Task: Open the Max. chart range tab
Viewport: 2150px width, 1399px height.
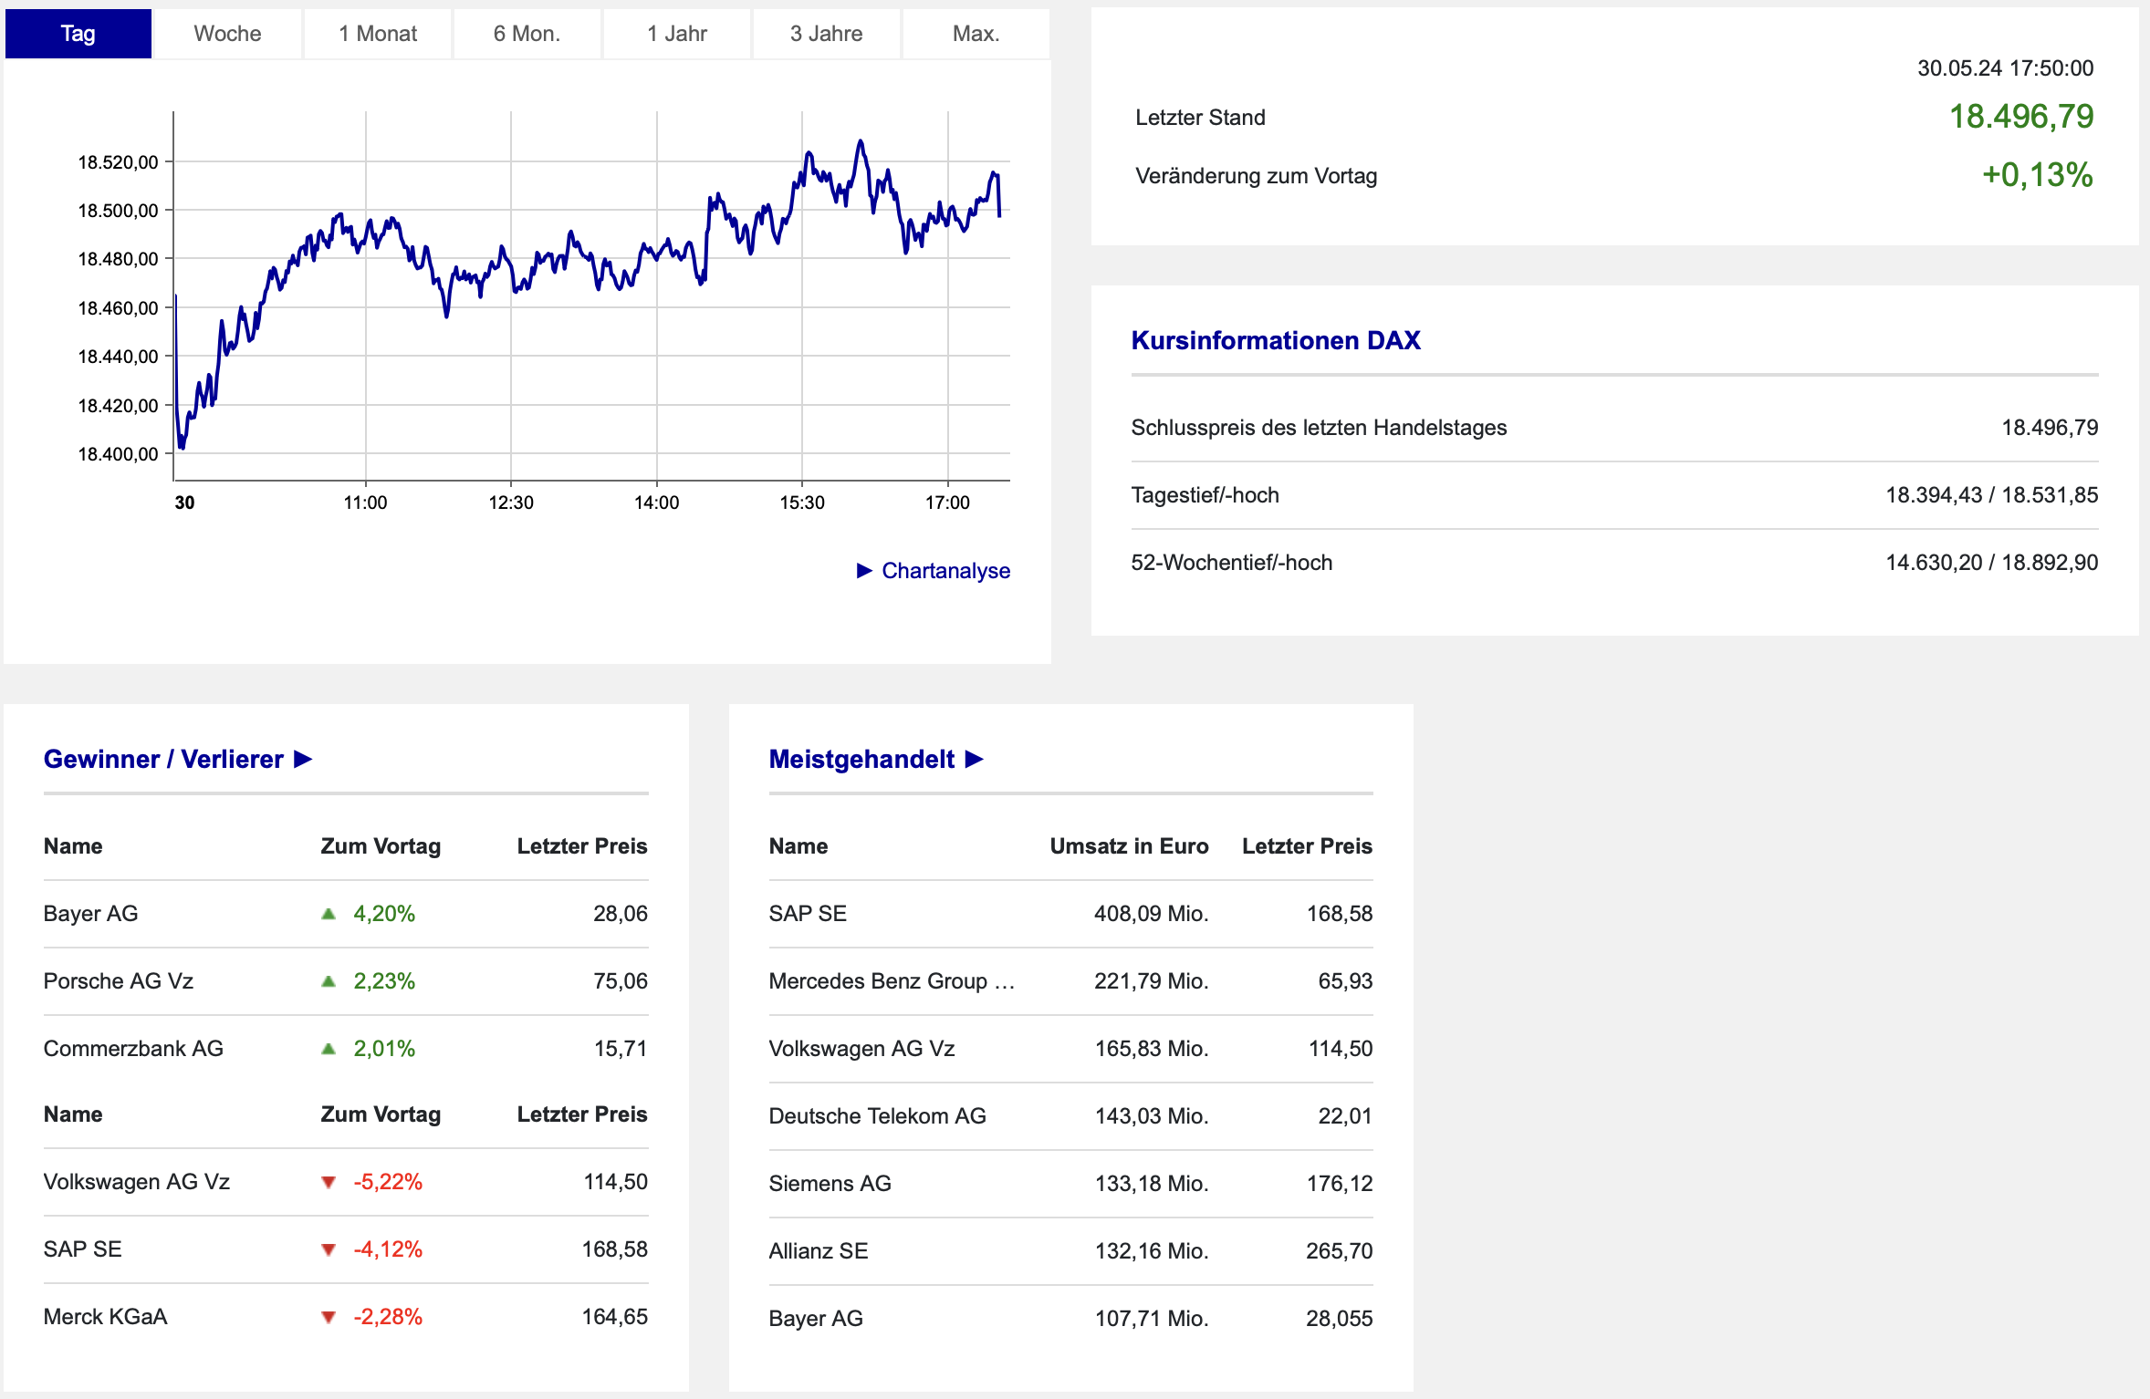Action: (976, 34)
